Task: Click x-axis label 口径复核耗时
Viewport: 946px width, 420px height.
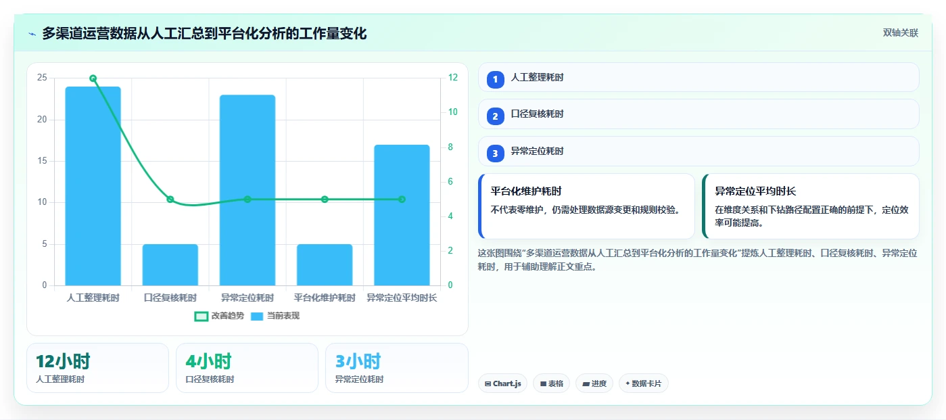Action: 170,298
